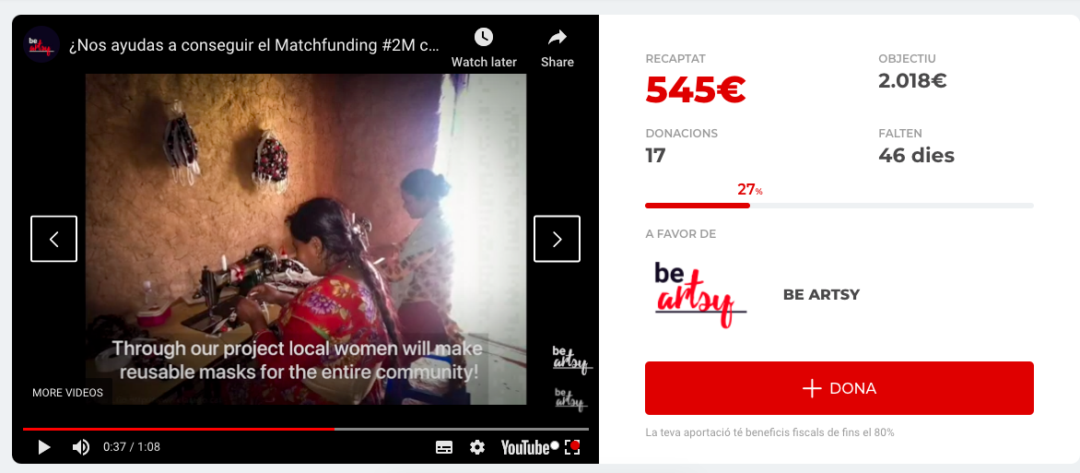This screenshot has height=473, width=1080.
Task: Click the 27% fundraising progress bar
Action: click(839, 206)
